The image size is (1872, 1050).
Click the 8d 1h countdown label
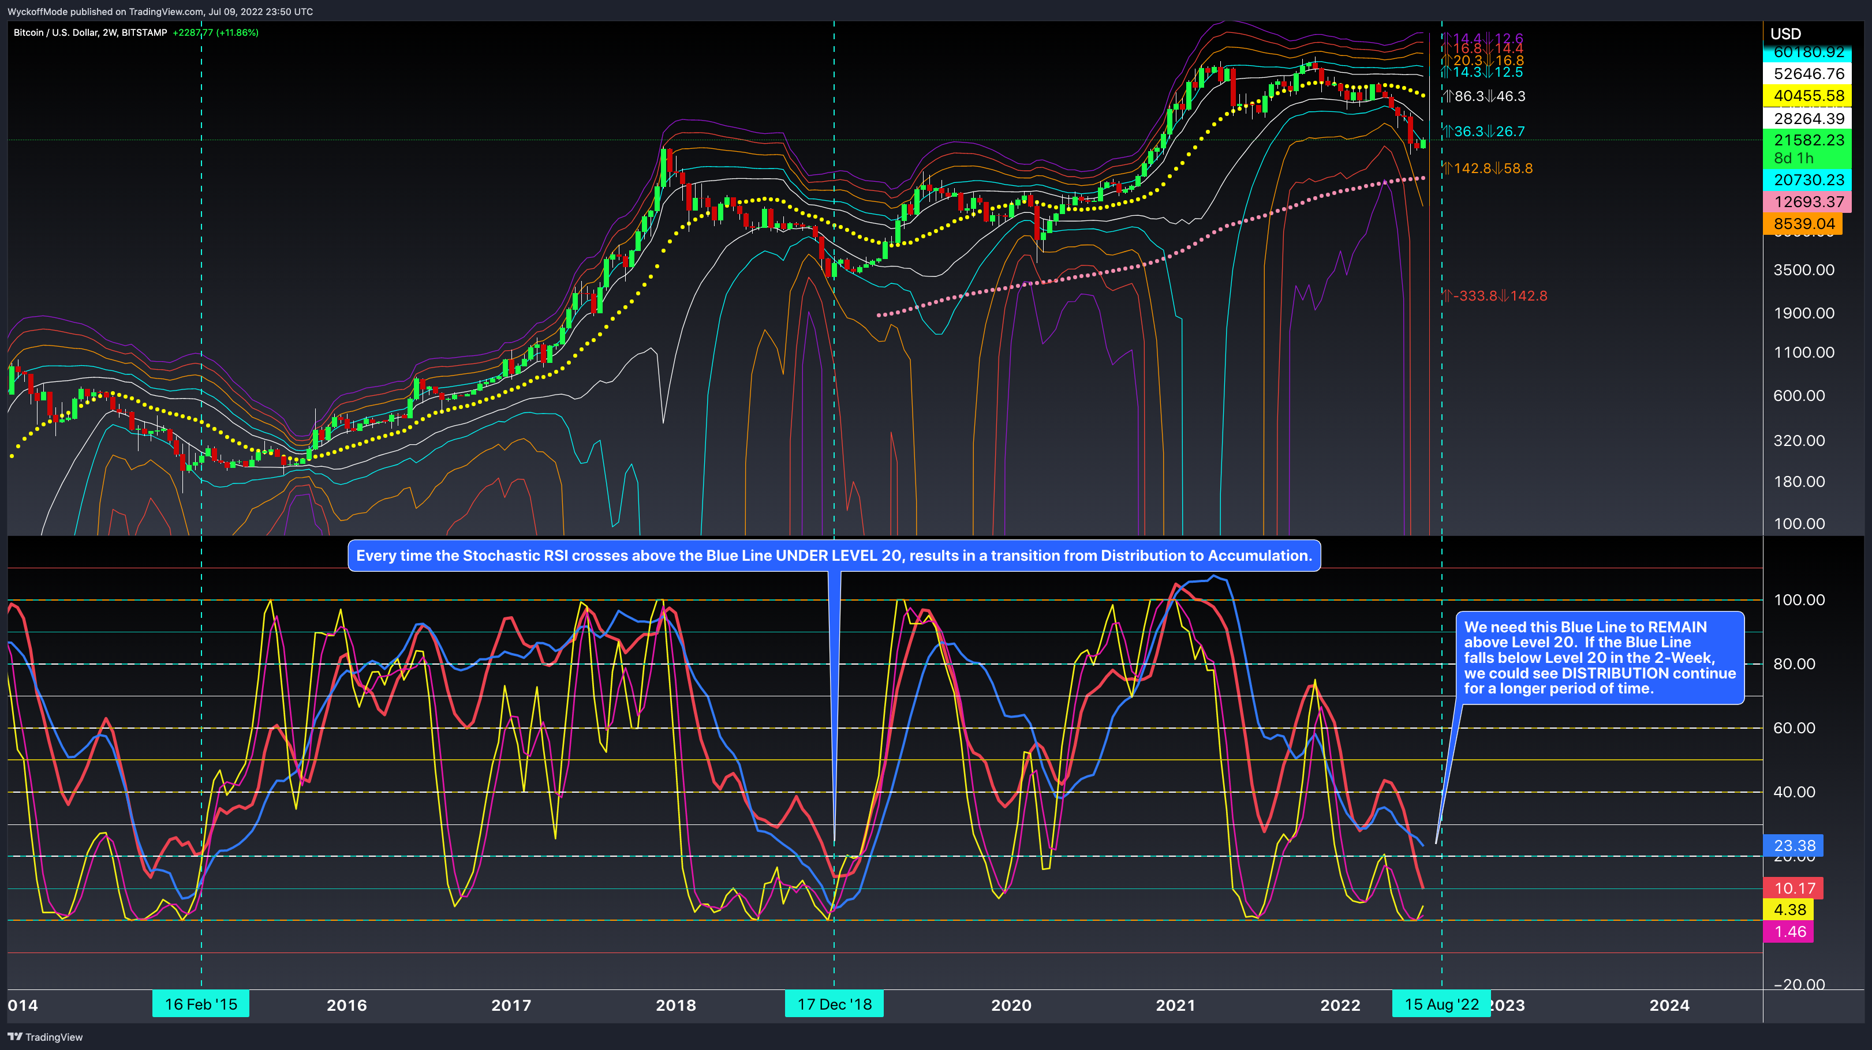[x=1793, y=158]
